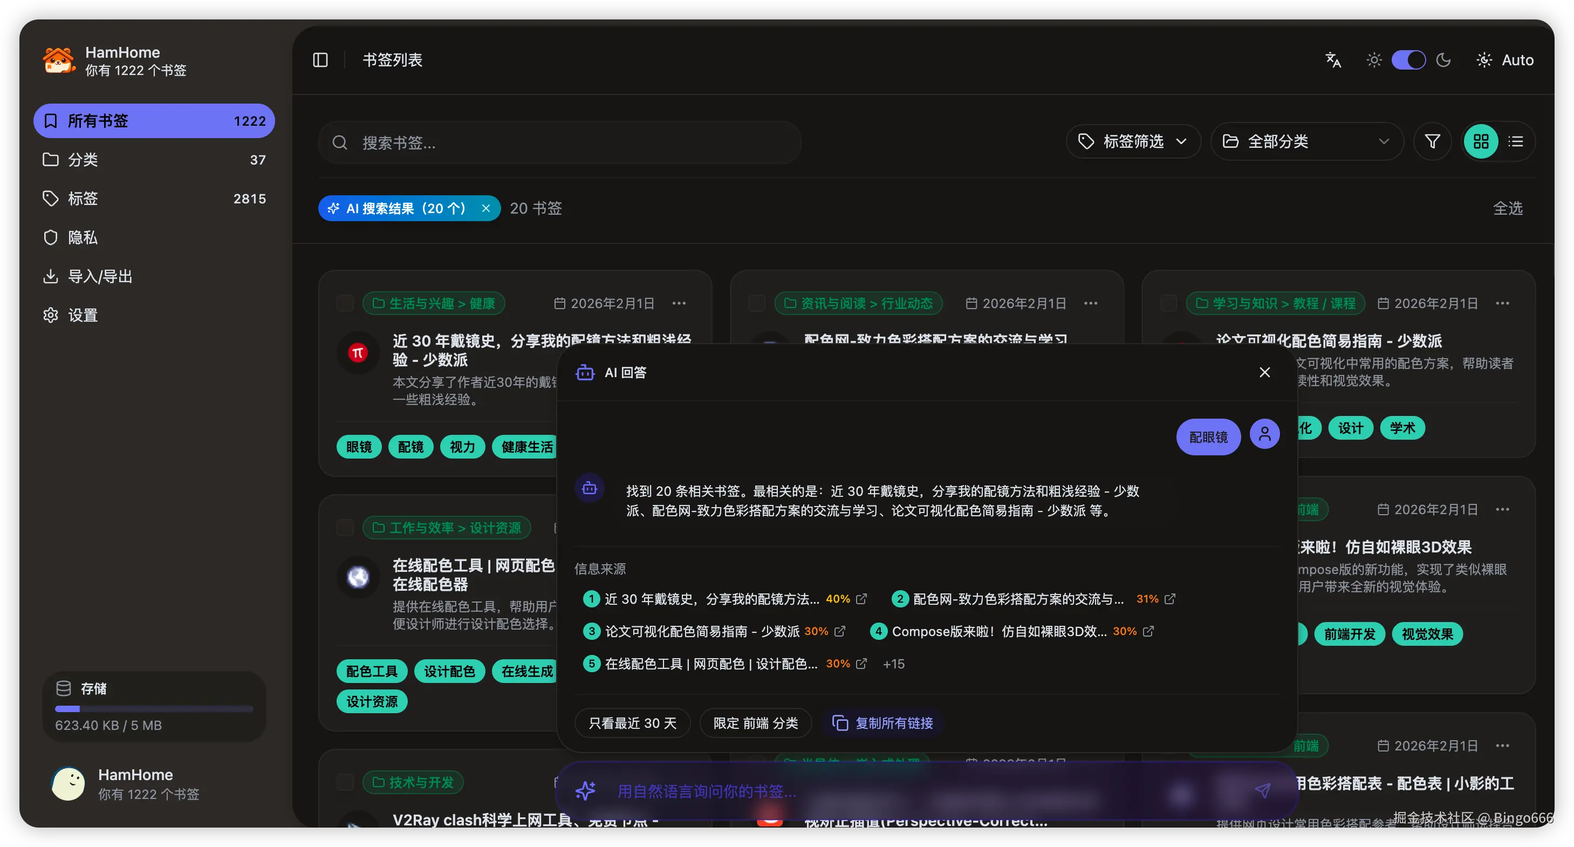Image resolution: width=1574 pixels, height=847 pixels.
Task: Toggle the light/dark theme switch
Action: coord(1408,60)
